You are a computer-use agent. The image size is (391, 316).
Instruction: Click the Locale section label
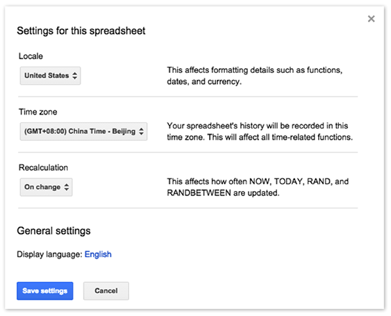pyautogui.click(x=31, y=56)
